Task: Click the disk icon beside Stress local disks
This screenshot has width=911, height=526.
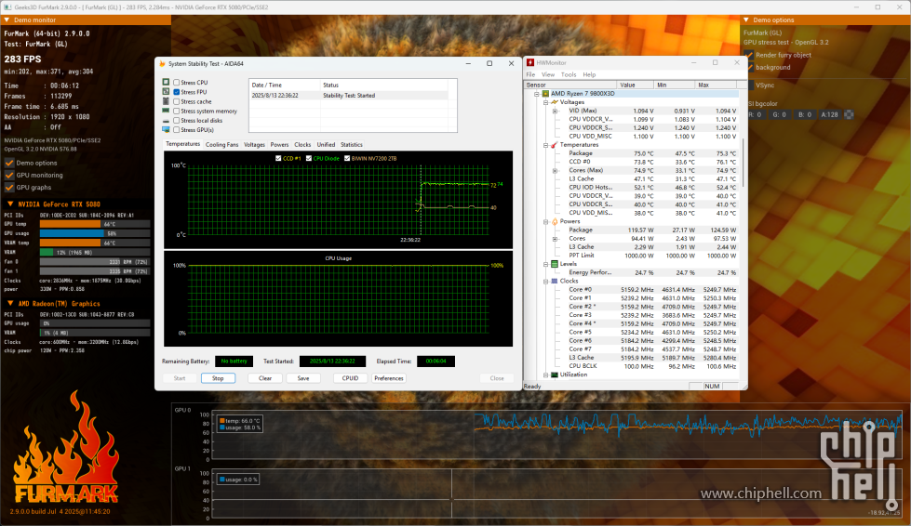Action: 167,121
